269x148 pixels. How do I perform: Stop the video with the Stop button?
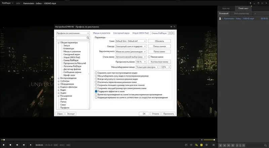pyautogui.click(x=10, y=145)
